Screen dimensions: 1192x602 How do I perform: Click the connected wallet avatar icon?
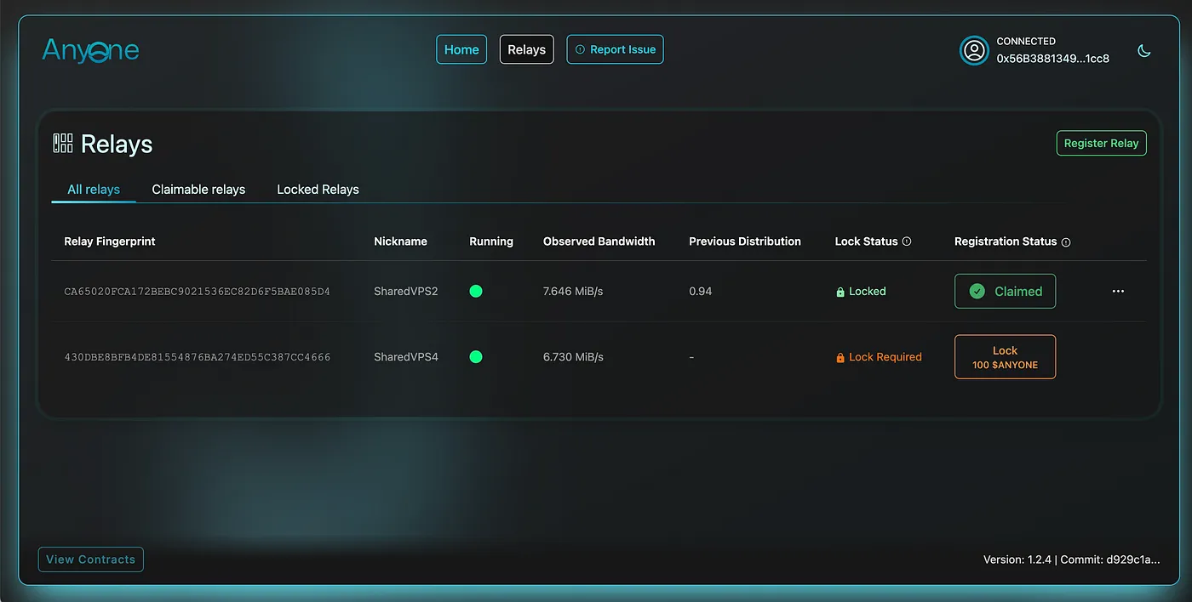[973, 51]
